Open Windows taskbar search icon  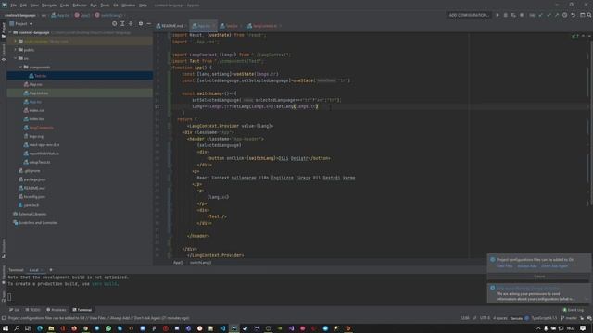(x=17, y=328)
